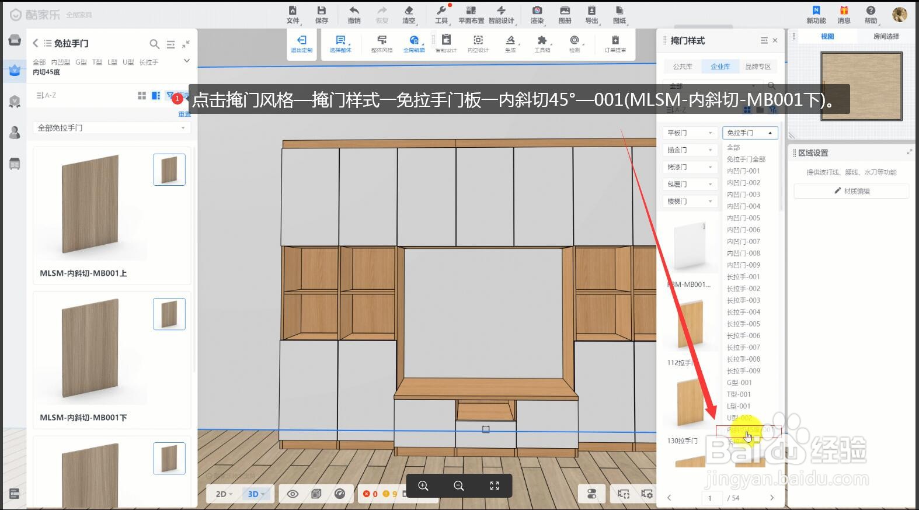Viewport: 919px width, 510px height.
Task: Open the 图册 album icon
Action: coord(565,15)
